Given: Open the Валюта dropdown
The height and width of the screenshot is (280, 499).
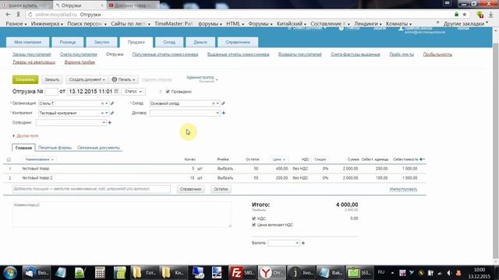Looking at the screenshot, I should [284, 243].
